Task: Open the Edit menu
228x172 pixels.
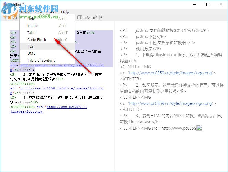Action: pyautogui.click(x=15, y=12)
